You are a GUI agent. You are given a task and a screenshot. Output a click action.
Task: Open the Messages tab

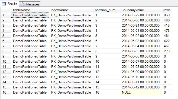pyautogui.click(x=30, y=4)
